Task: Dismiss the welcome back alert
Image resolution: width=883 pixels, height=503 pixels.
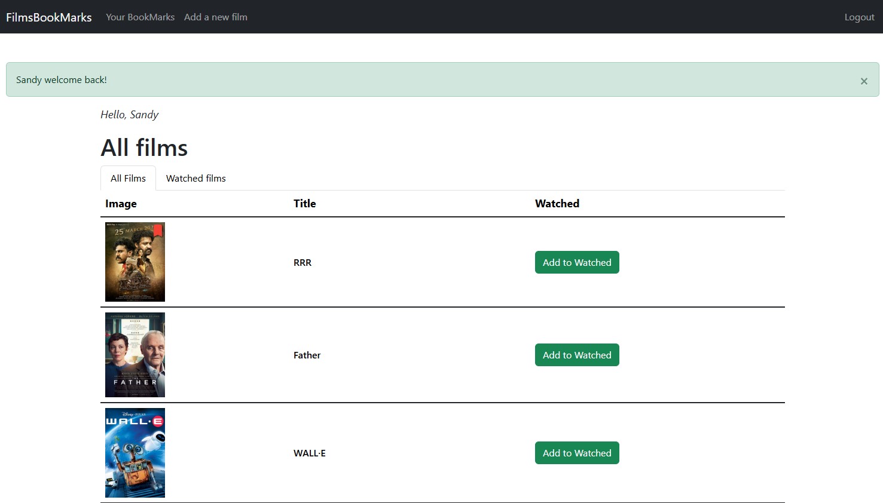Action: point(863,81)
